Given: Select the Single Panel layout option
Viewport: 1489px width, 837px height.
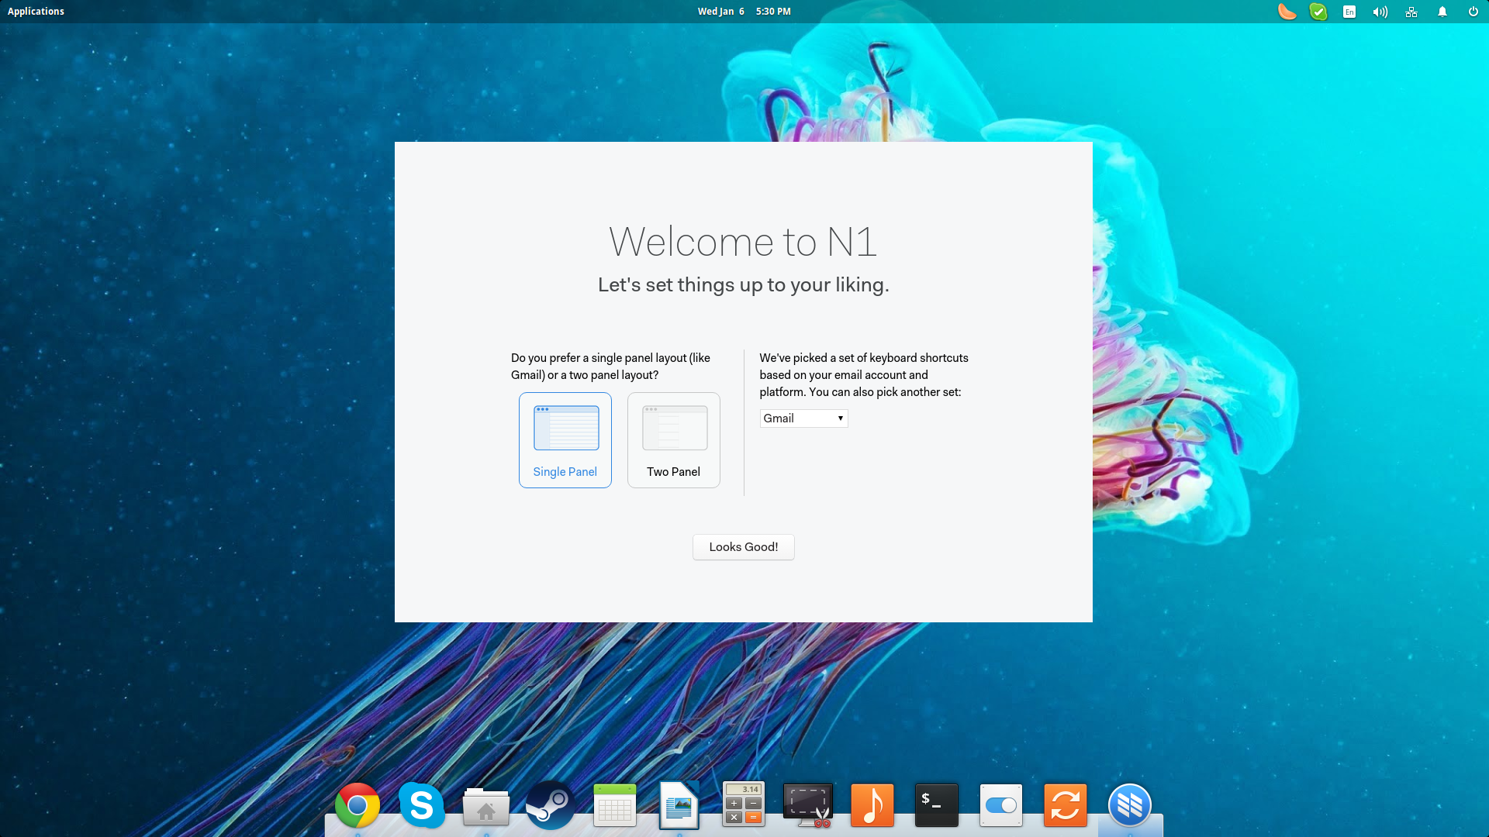Looking at the screenshot, I should pyautogui.click(x=565, y=439).
